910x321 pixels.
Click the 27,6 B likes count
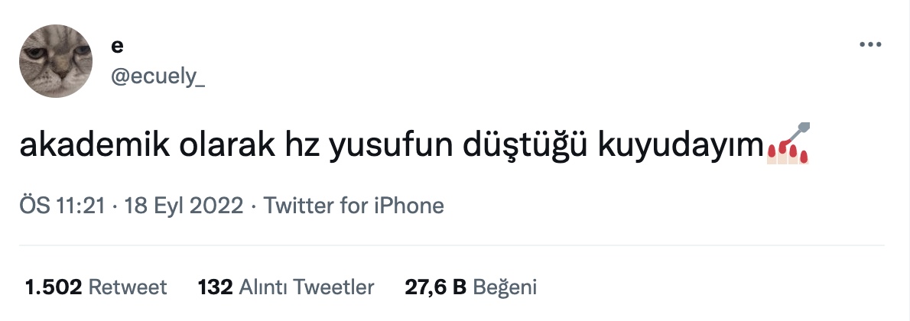435,287
